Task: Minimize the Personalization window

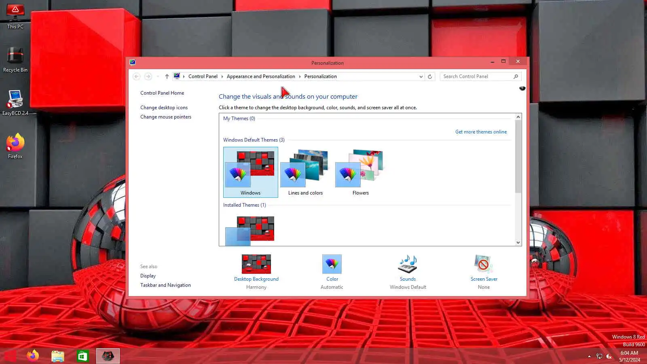Action: point(492,61)
